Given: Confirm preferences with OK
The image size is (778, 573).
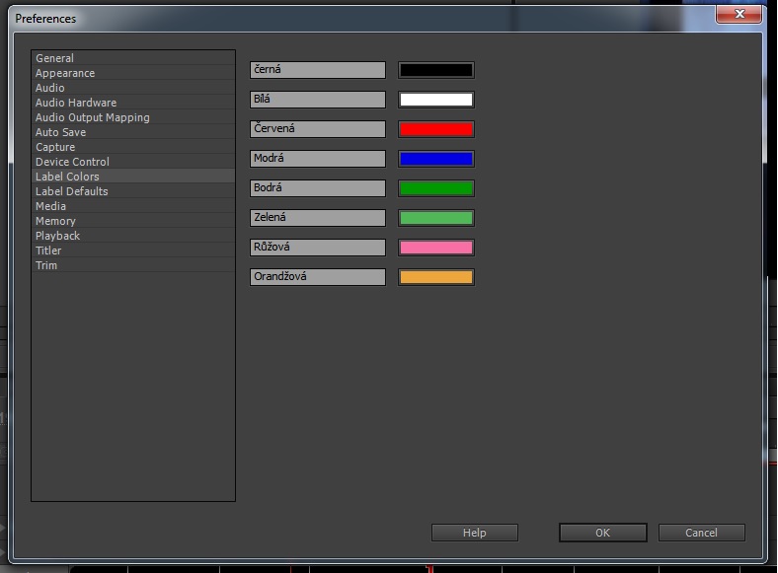Looking at the screenshot, I should (x=603, y=533).
